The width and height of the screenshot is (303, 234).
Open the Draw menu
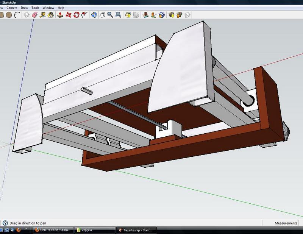pyautogui.click(x=24, y=8)
